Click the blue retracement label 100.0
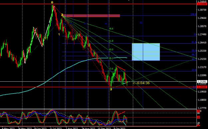 193,14
